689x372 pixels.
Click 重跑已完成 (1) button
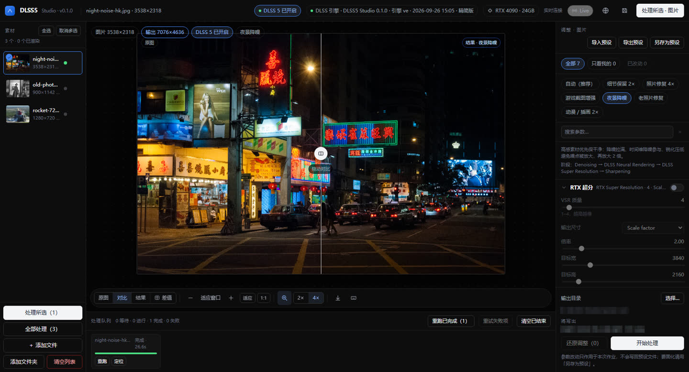click(x=450, y=321)
